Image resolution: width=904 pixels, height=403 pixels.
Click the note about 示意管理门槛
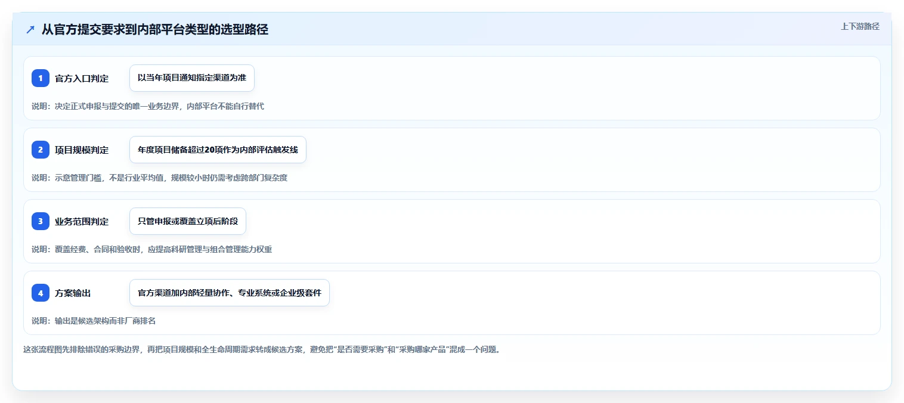pos(159,178)
